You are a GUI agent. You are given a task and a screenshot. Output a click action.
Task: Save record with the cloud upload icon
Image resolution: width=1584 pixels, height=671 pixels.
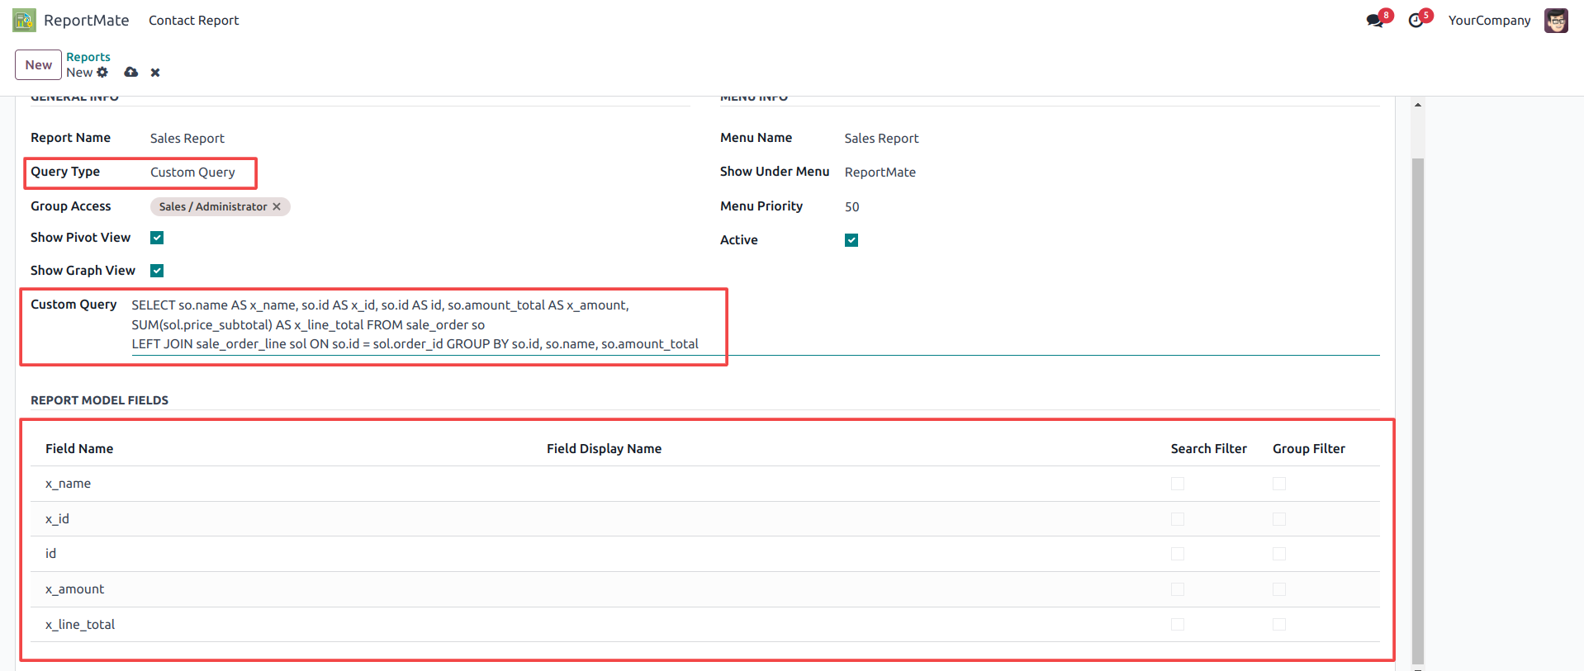click(130, 73)
